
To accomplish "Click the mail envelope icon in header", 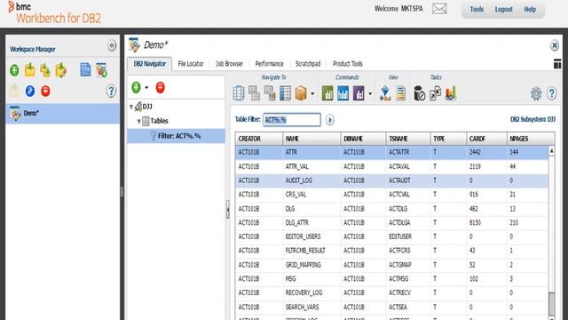I will pos(439,9).
